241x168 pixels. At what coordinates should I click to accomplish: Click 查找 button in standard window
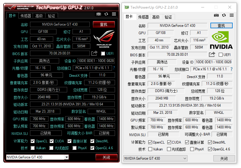pyautogui.click(x=221, y=26)
